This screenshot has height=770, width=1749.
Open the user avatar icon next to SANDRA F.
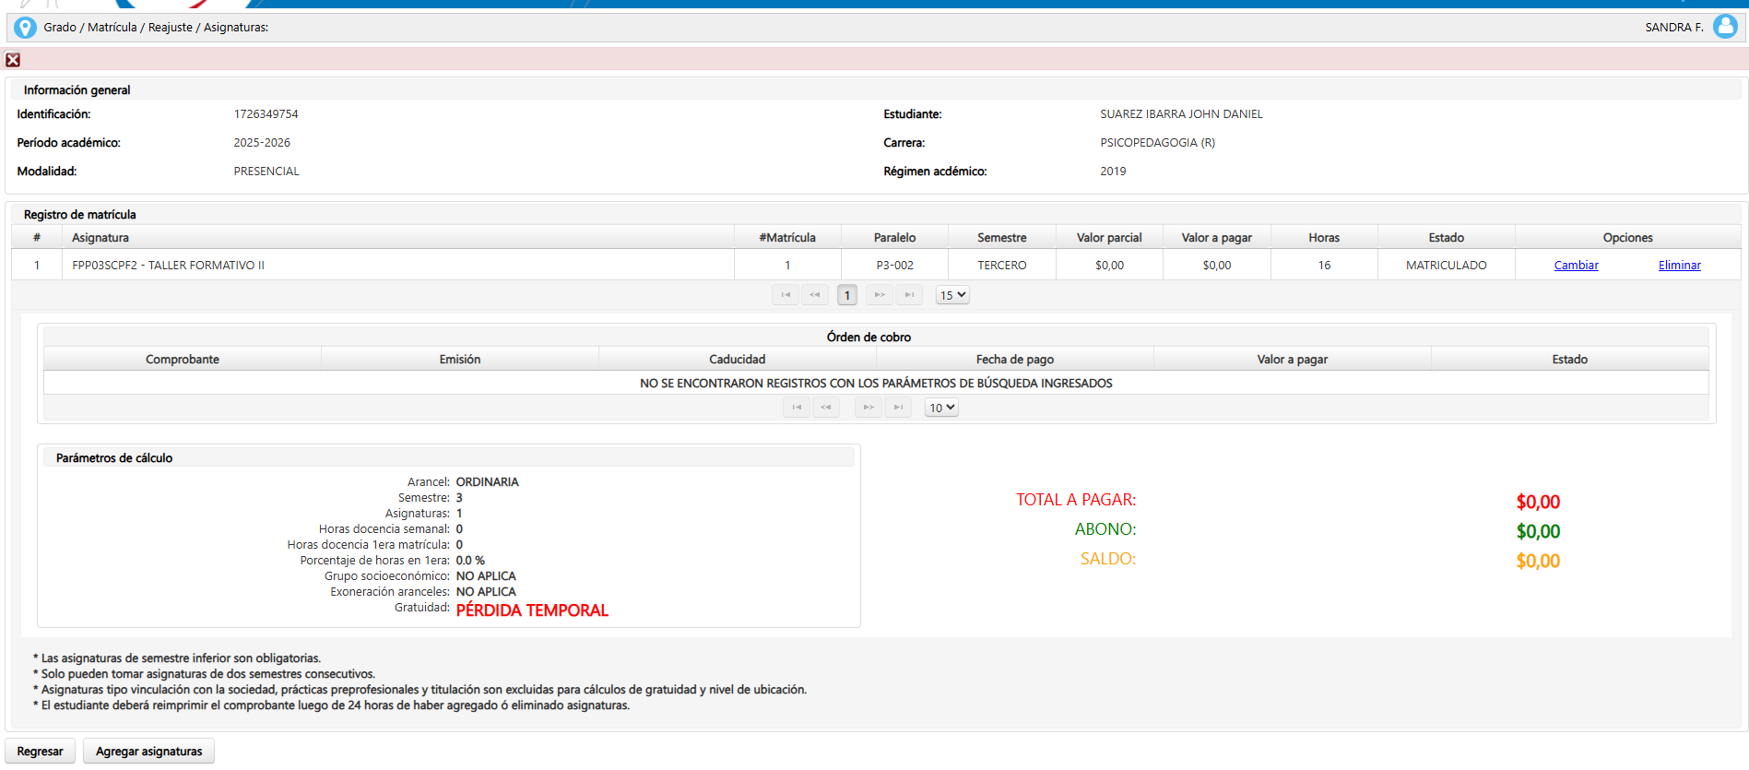click(1724, 27)
